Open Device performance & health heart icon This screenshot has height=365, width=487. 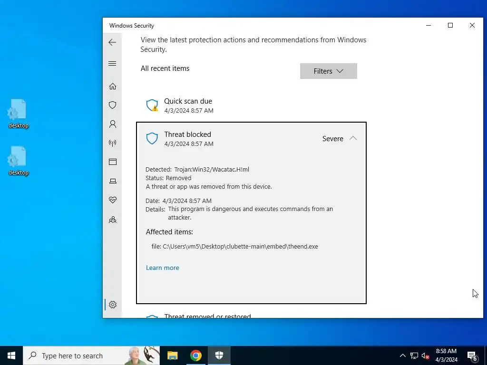(112, 200)
